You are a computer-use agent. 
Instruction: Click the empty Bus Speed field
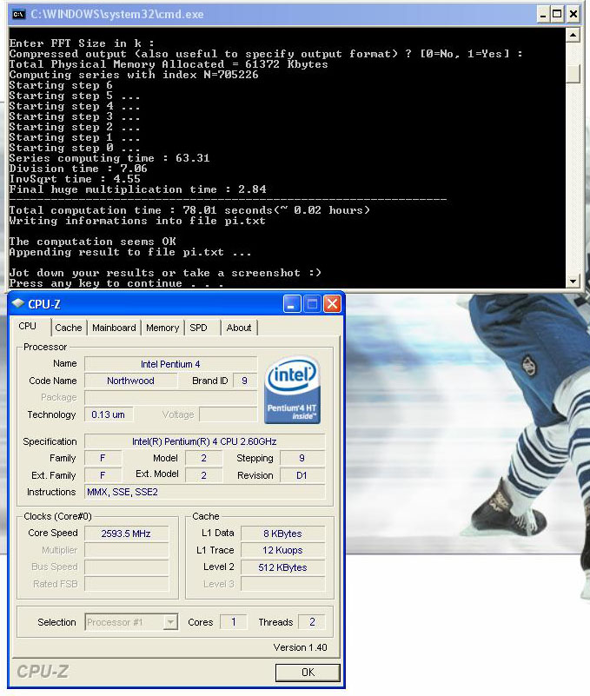tap(126, 567)
